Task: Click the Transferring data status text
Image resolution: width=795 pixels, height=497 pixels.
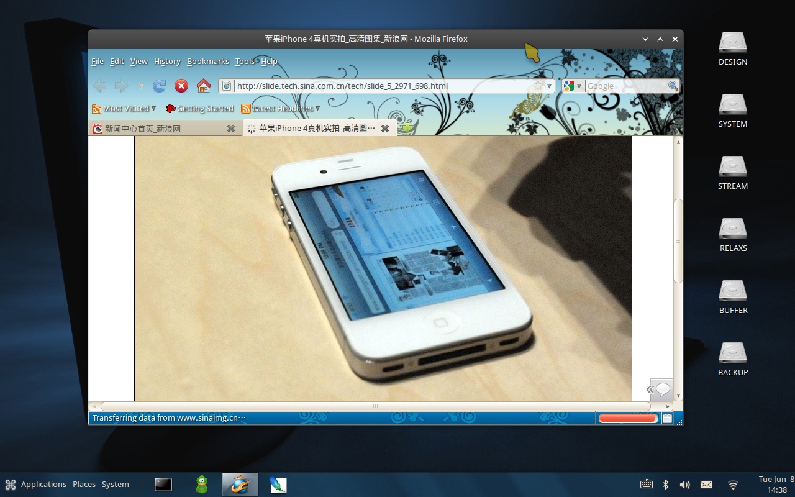Action: tap(169, 418)
